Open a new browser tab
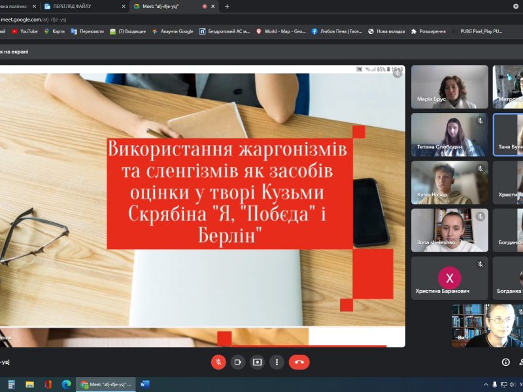The width and height of the screenshot is (523, 392). coord(227,6)
